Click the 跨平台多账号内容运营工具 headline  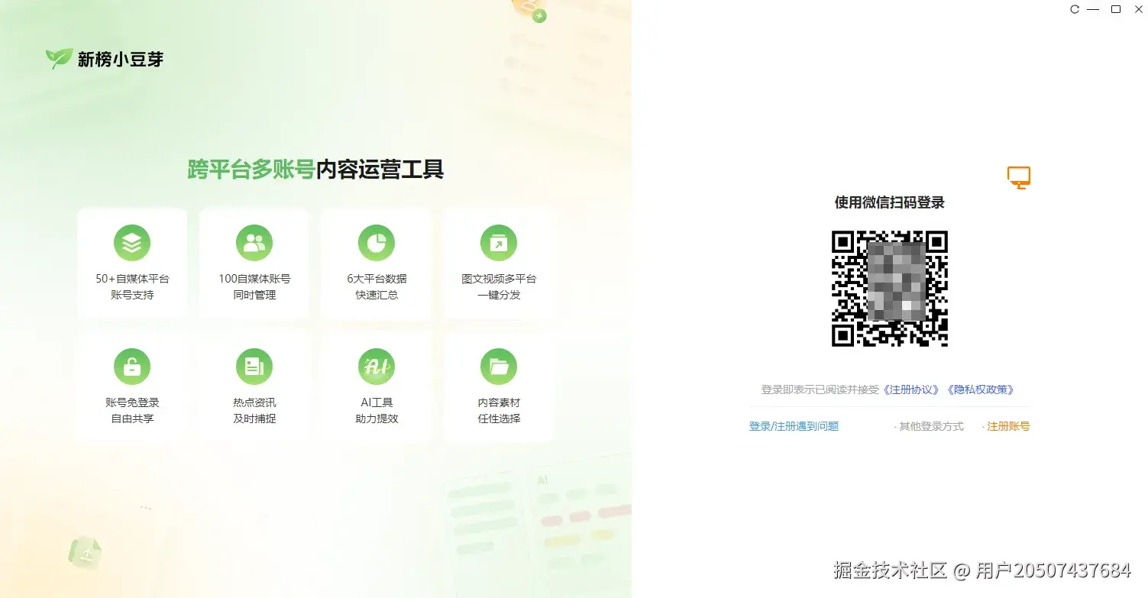(x=315, y=169)
